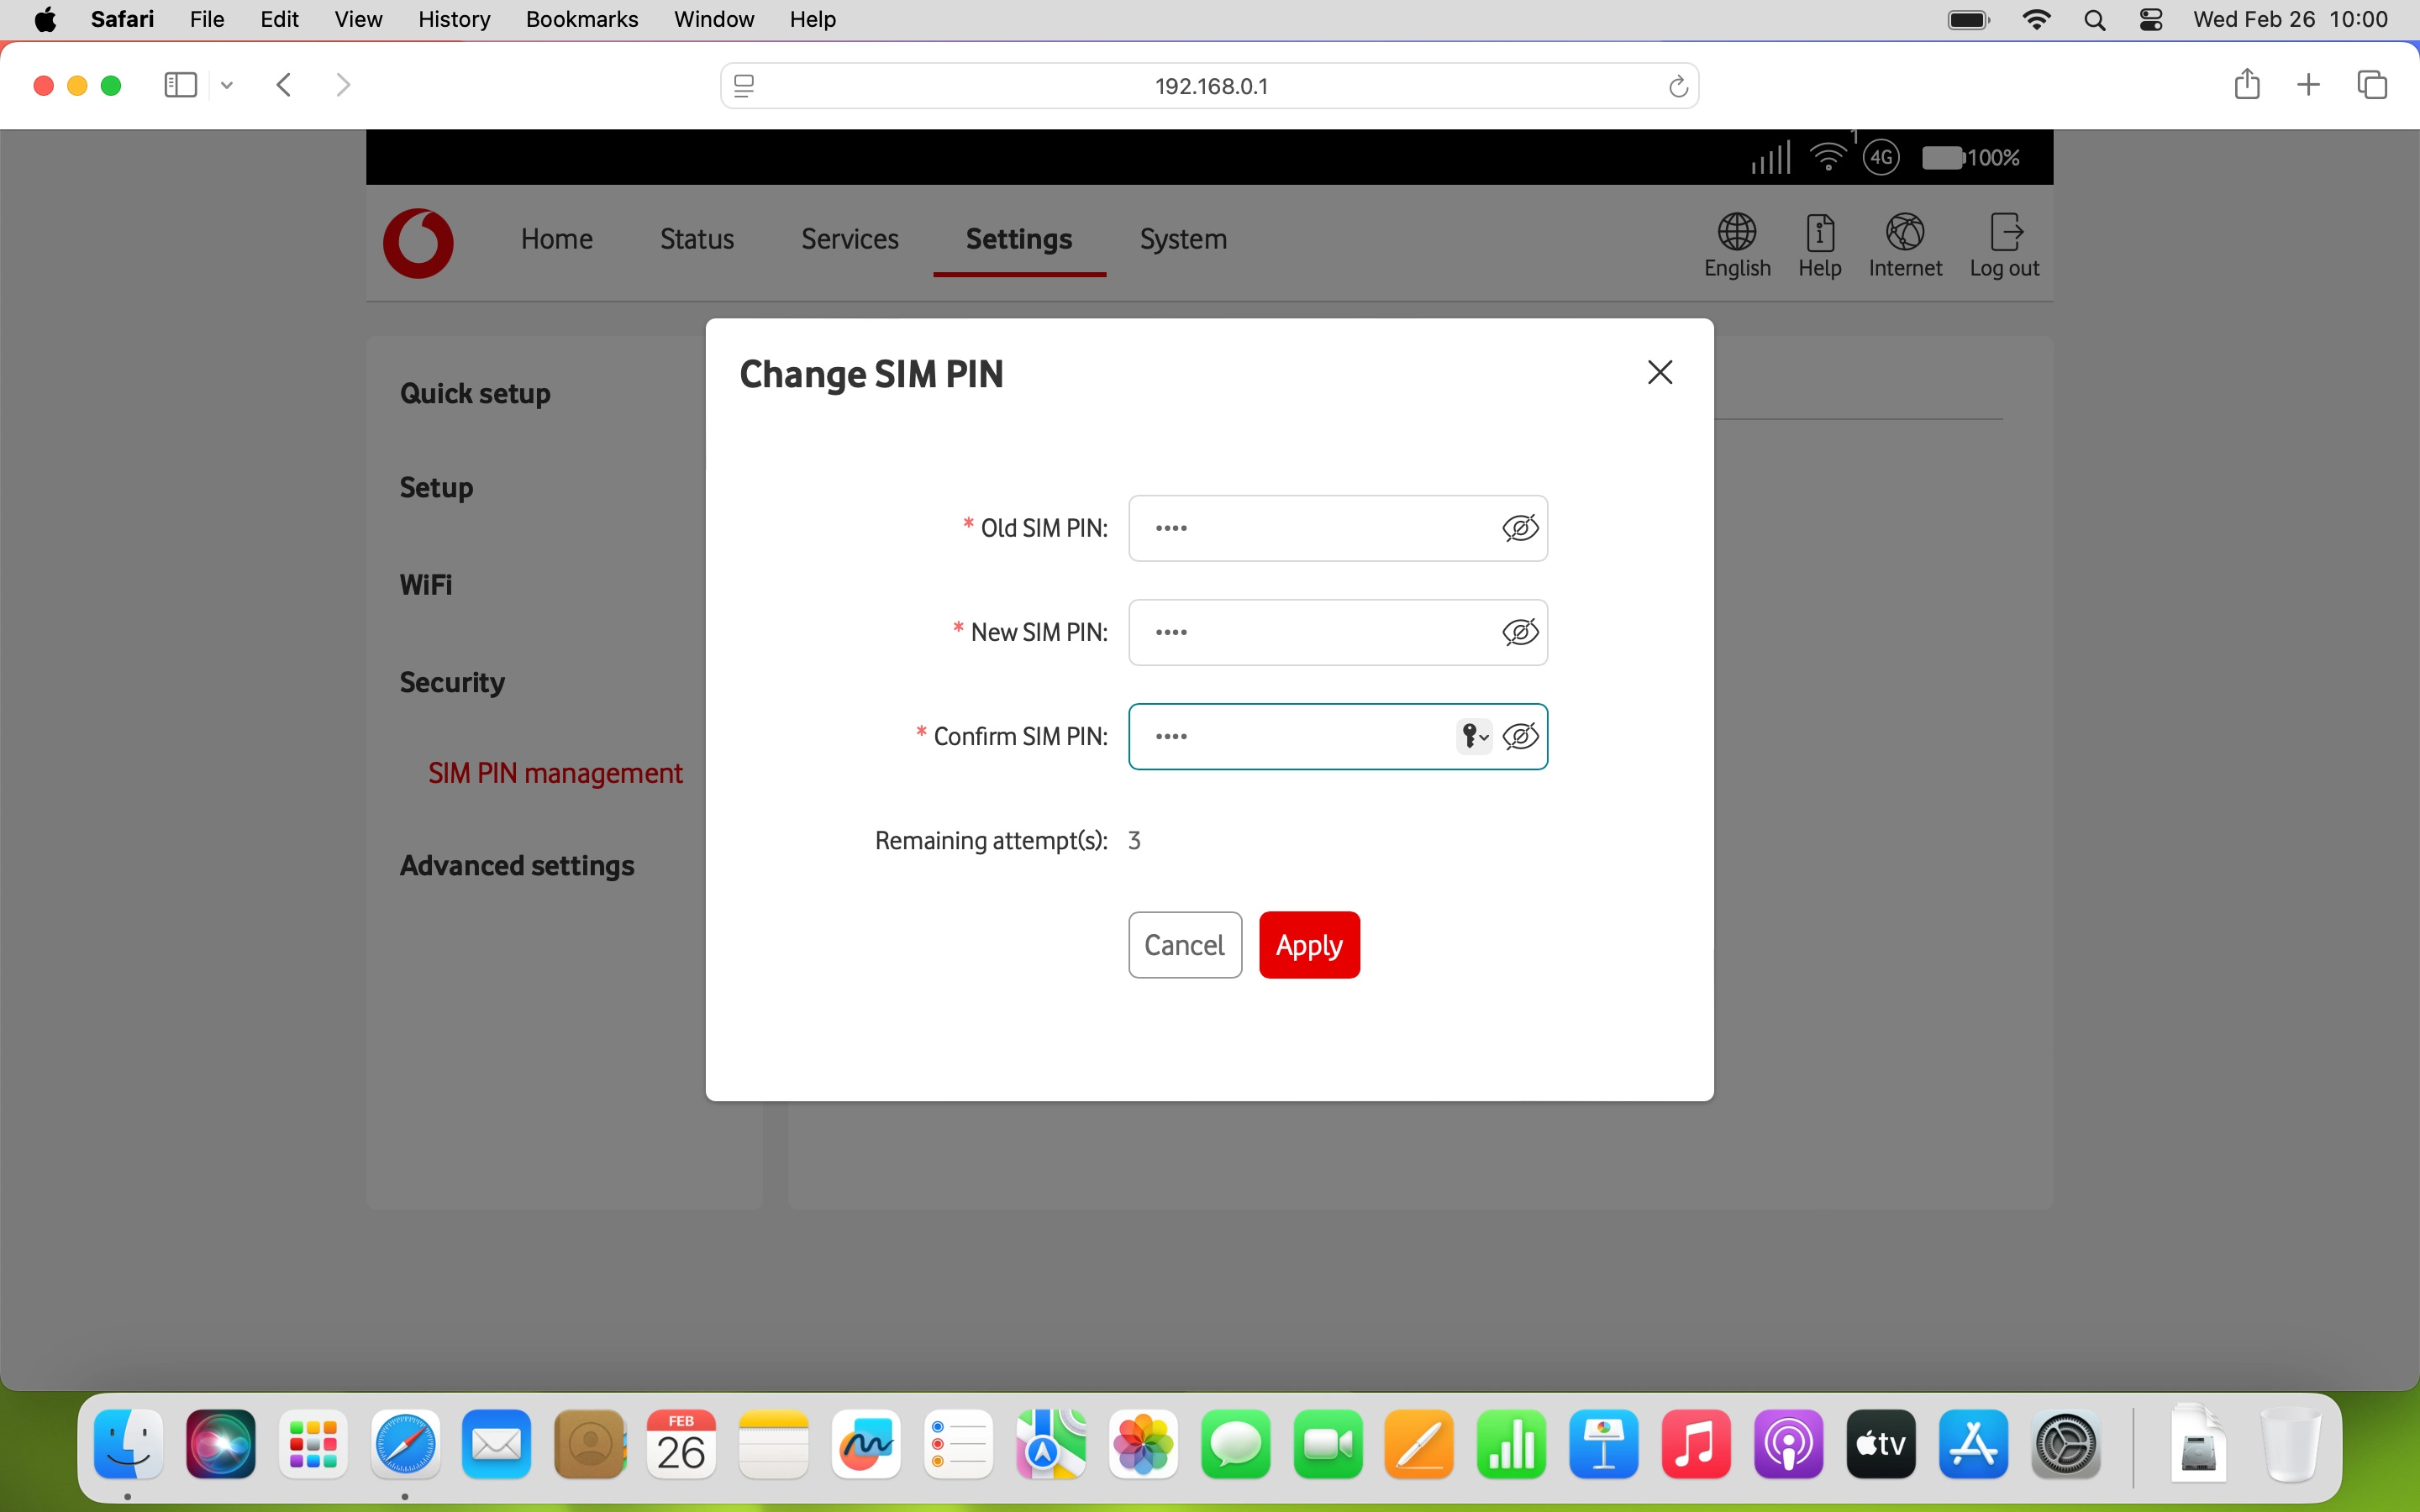Open the File menu
Viewport: 2420px width, 1512px height.
tap(207, 19)
